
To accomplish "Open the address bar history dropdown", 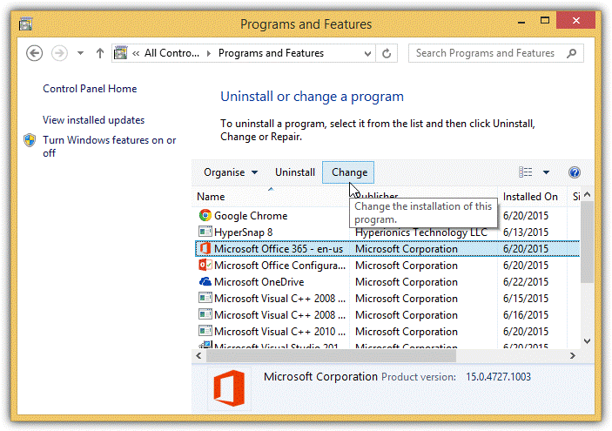I will (x=367, y=53).
